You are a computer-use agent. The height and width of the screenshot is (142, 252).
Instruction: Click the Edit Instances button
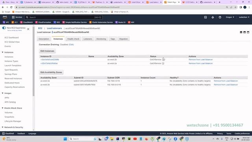(47, 51)
